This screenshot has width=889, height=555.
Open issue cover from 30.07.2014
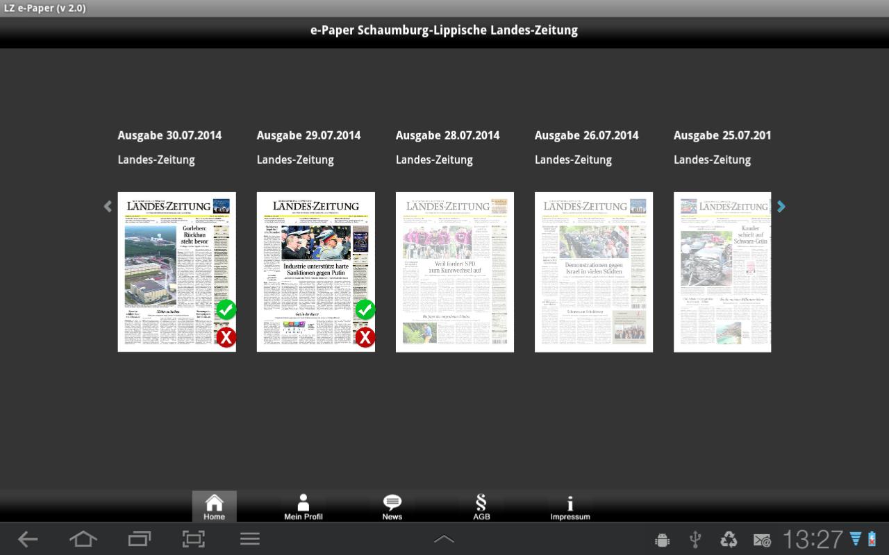177,272
